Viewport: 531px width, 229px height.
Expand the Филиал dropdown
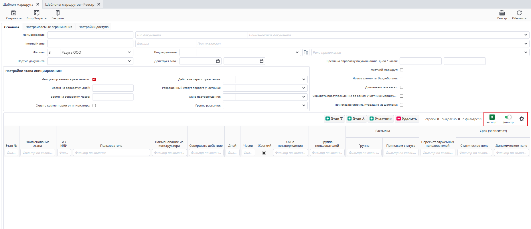click(x=129, y=53)
